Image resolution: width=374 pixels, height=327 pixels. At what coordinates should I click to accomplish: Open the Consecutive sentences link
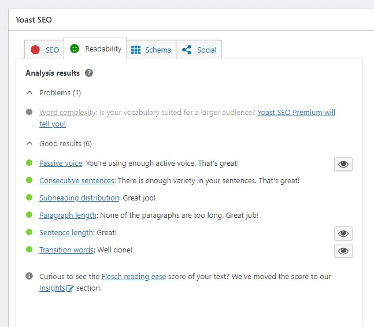point(77,181)
